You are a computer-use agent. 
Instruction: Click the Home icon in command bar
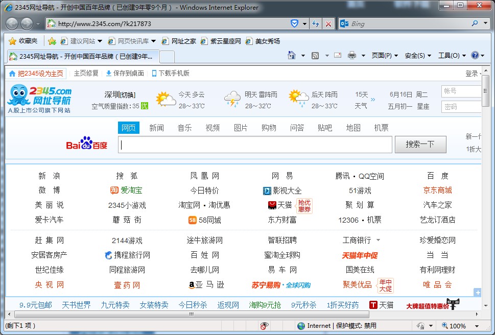(291, 56)
